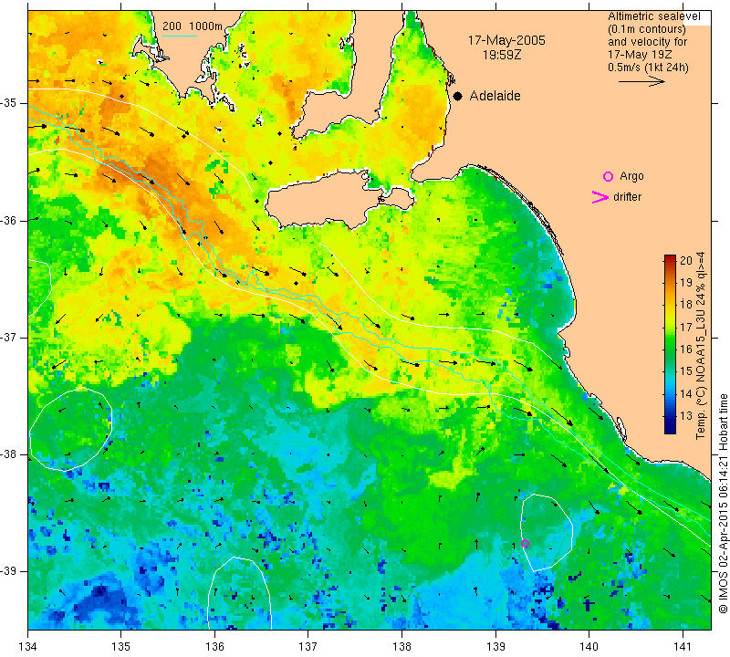730x657 pixels.
Task: Click the black Adelaide city marker dot
Action: (458, 96)
